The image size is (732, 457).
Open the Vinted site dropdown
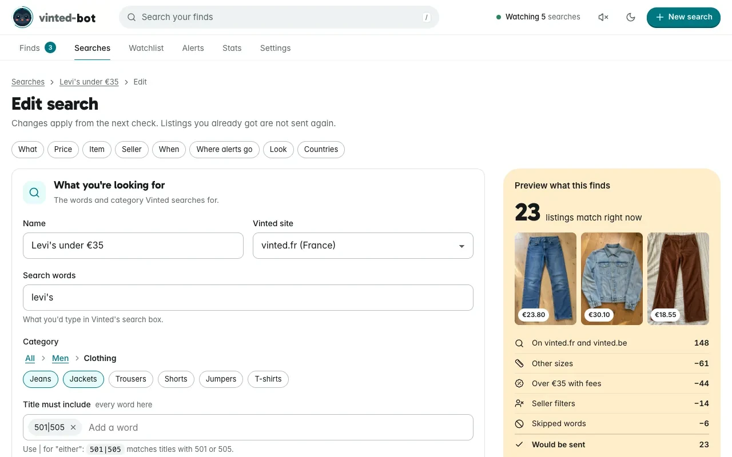click(363, 246)
